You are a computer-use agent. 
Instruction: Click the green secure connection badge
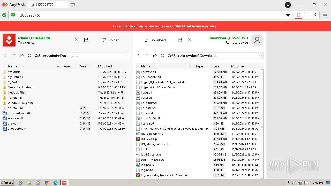(x=13, y=15)
